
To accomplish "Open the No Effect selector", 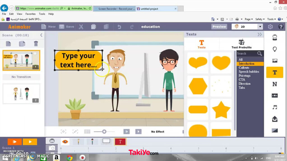I will point(158,132).
